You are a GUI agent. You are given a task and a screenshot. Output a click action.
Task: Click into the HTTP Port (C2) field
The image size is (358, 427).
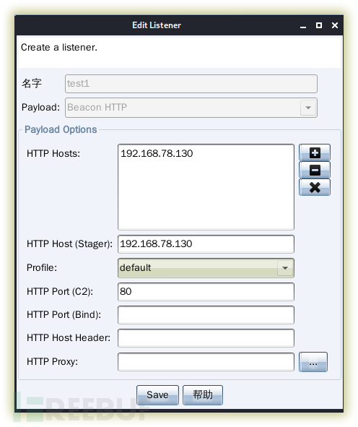[x=206, y=292]
